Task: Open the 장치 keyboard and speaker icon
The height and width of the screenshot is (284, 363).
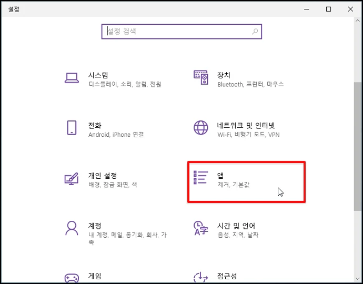Action: [x=201, y=78]
